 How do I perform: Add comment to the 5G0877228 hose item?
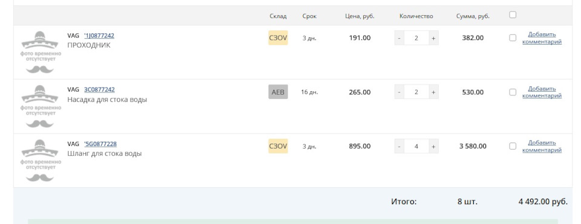click(542, 146)
